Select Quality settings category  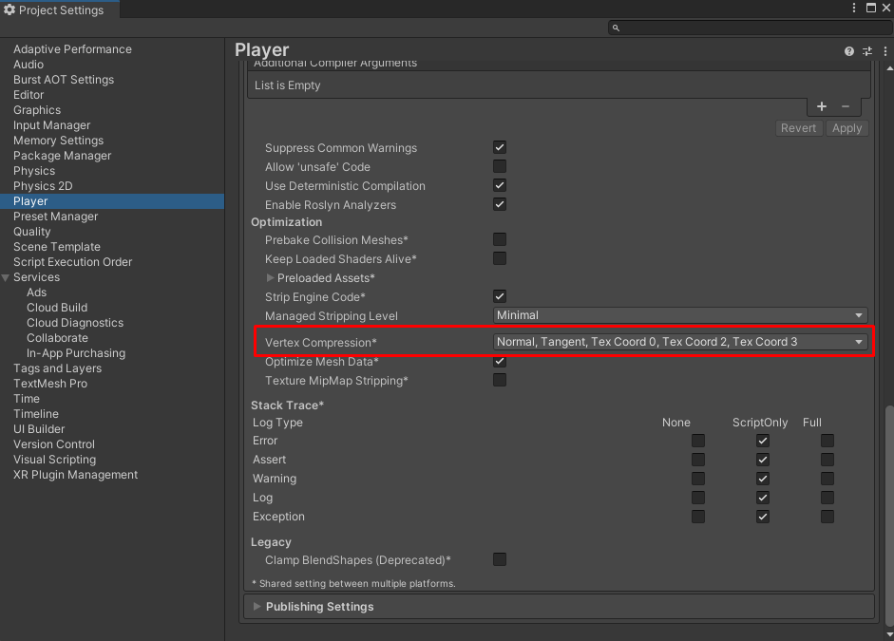[32, 232]
